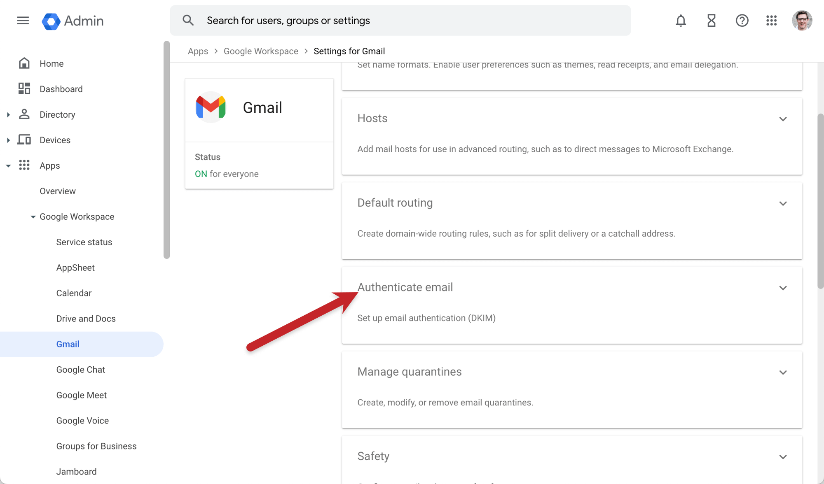
Task: Click 'Create, modify, or remove email quarantines.' text
Action: click(445, 403)
